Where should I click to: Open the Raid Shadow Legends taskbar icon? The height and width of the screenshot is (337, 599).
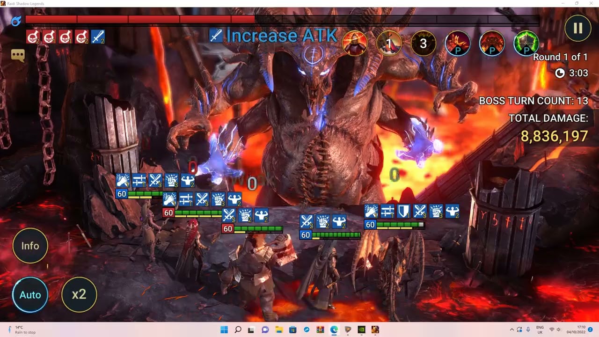pos(375,330)
